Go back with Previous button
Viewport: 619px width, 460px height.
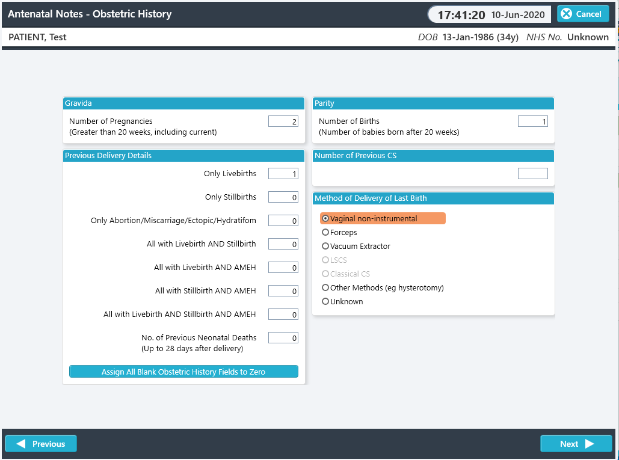[41, 444]
